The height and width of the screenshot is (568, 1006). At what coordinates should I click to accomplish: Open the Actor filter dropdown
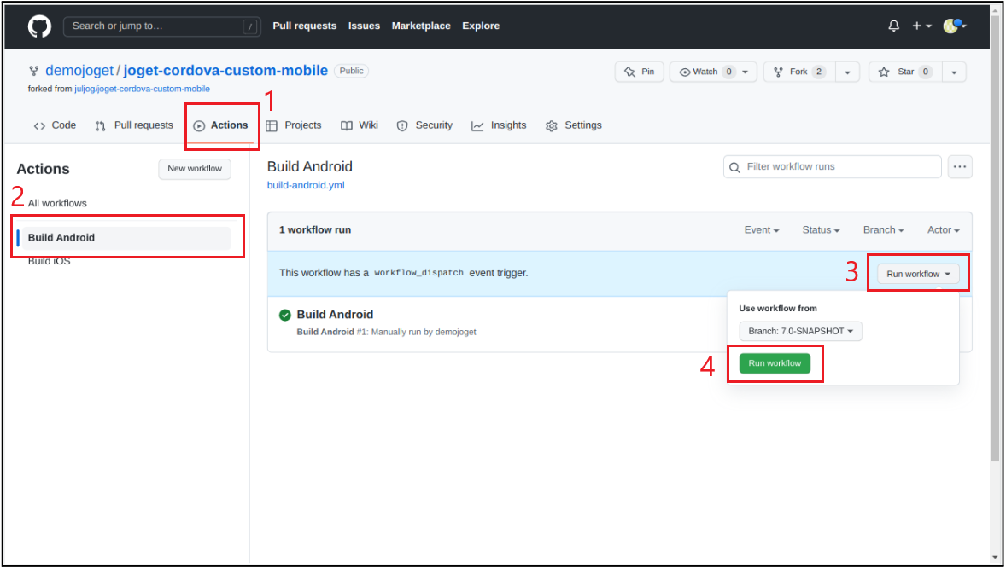click(943, 230)
